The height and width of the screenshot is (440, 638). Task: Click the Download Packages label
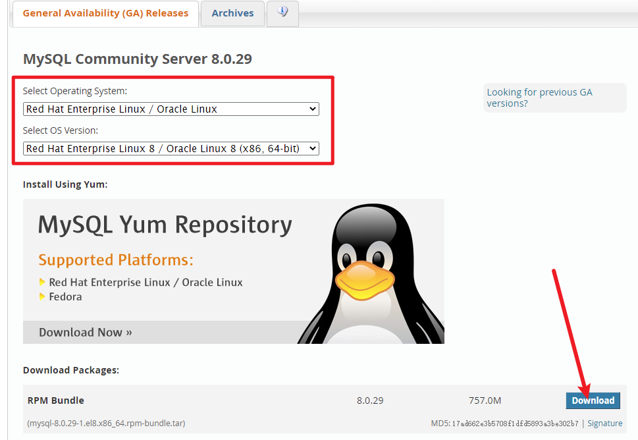pyautogui.click(x=71, y=370)
